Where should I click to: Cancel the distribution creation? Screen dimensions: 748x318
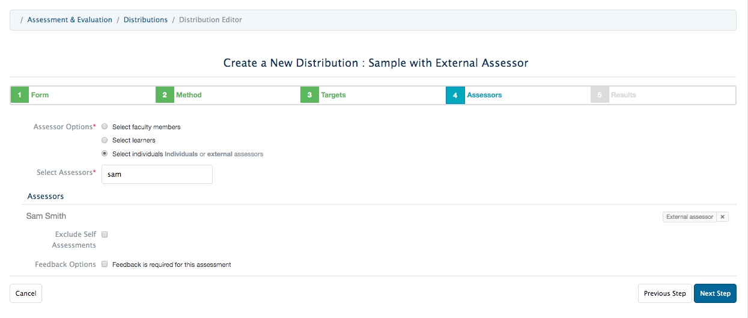[x=26, y=293]
